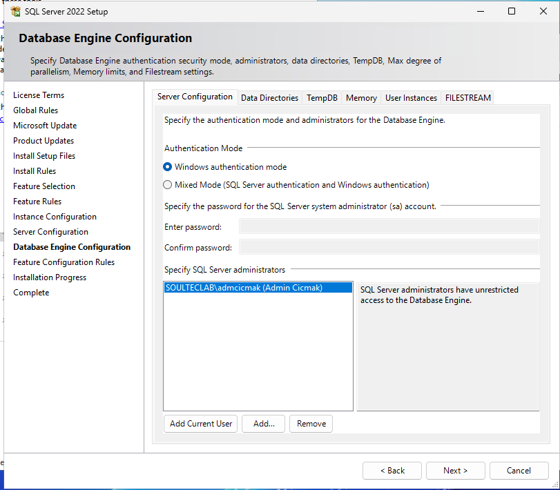
Task: Click Microsoft Update step in sidebar
Action: (45, 126)
